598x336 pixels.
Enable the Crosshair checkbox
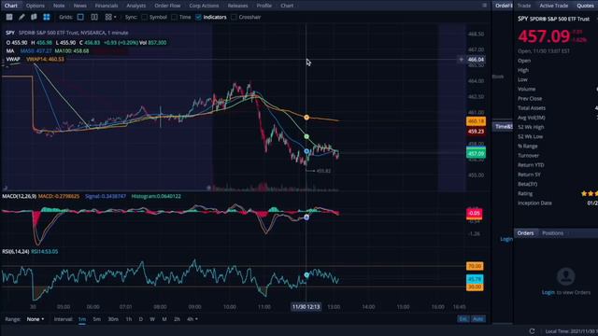point(234,17)
